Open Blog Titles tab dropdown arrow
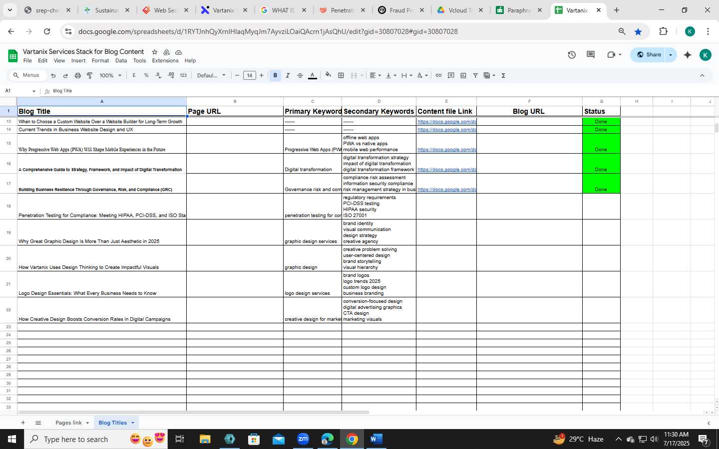Viewport: 719px width, 449px height. (133, 423)
